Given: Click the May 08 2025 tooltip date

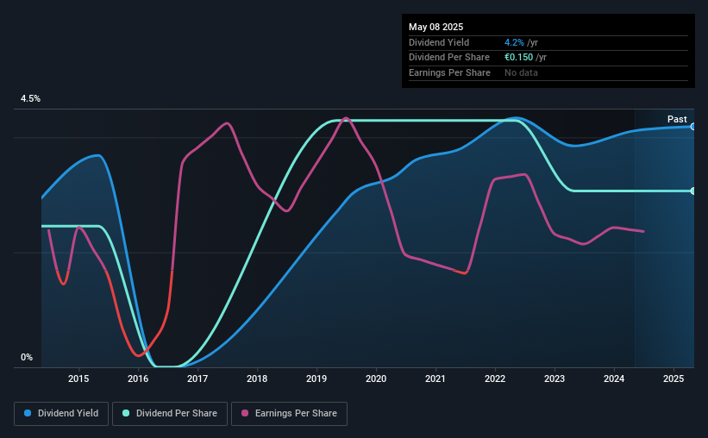Looking at the screenshot, I should (435, 27).
